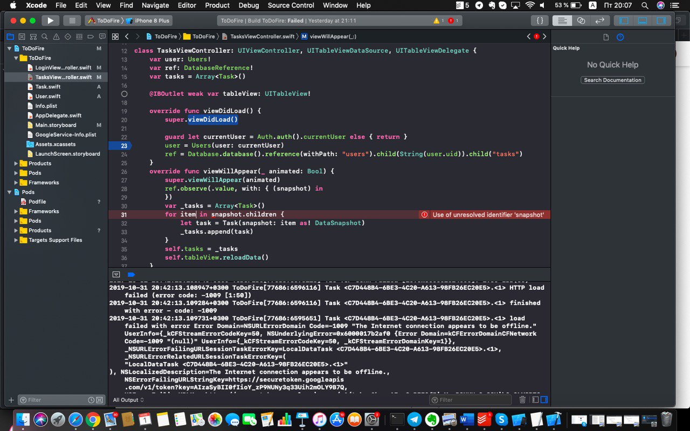This screenshot has width=690, height=431.
Task: Open the Debug navigator
Action: click(79, 37)
